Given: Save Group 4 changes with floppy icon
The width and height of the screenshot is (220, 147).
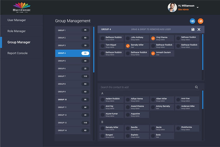Looking at the screenshot, I should [193, 29].
